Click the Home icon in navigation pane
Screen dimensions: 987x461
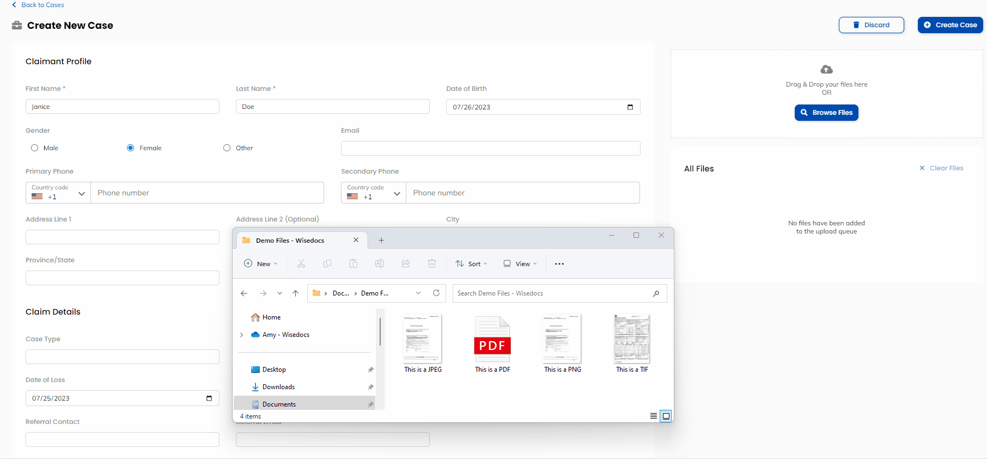[255, 317]
